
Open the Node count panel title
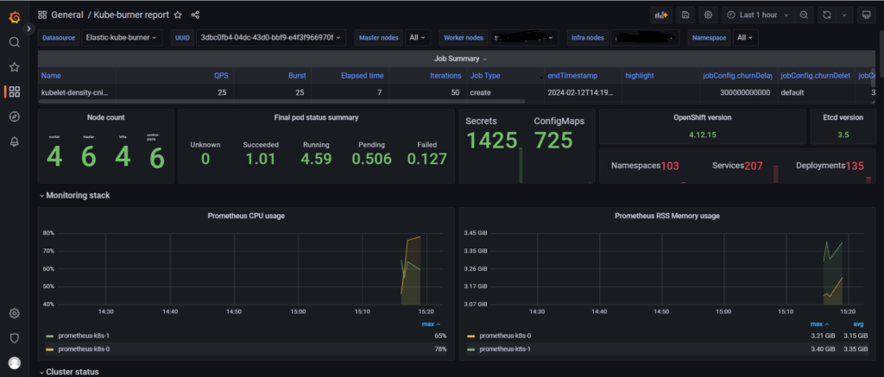coord(106,118)
